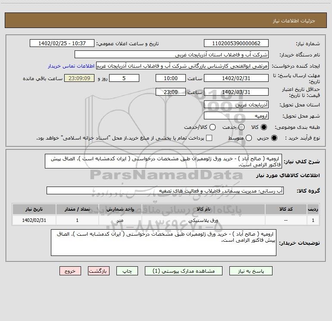This screenshot has width=332, height=321.
Task: Click the توضیحات خریدار text area
Action: 163,243
